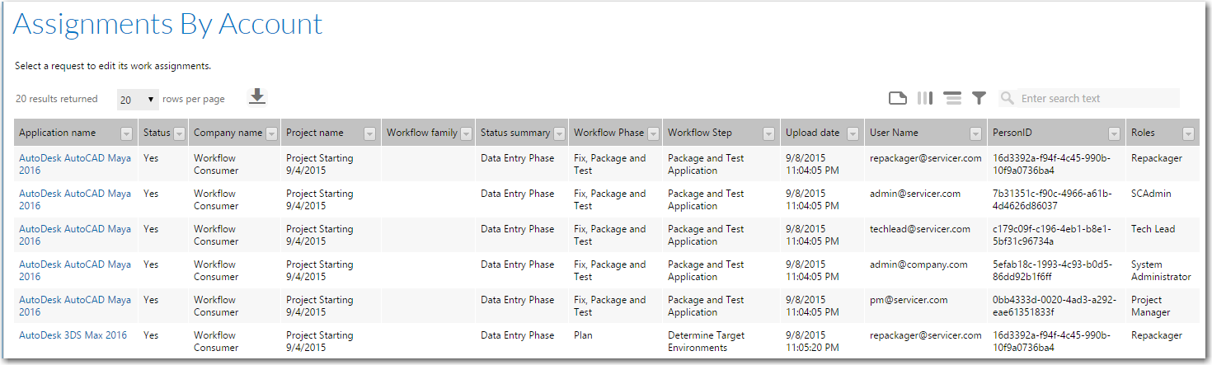Click the magnifier search icon
This screenshot has height=365, width=1212.
coord(1007,98)
